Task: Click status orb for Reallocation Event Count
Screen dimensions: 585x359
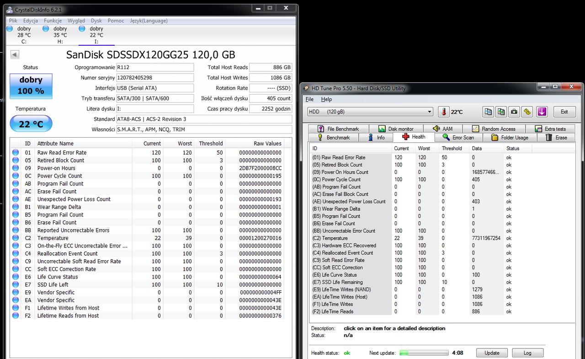Action: click(16, 254)
